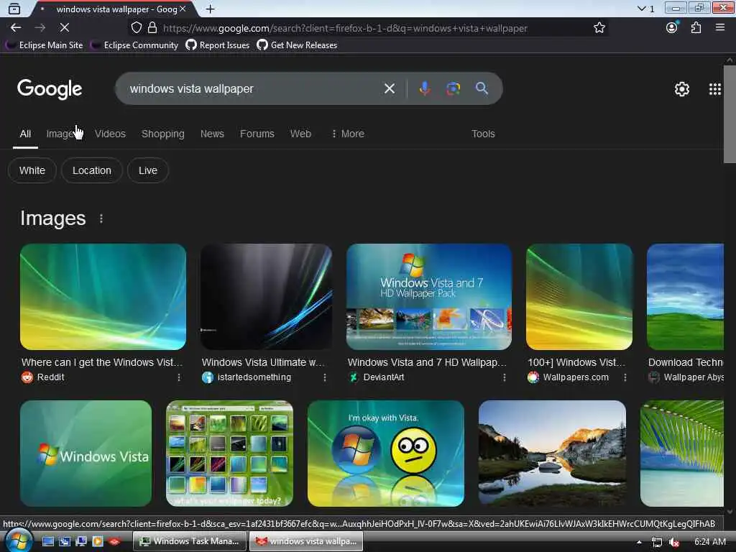Open three-dot menu for Wallpapers.com result
Screen dimensions: 736x552
tap(625, 377)
